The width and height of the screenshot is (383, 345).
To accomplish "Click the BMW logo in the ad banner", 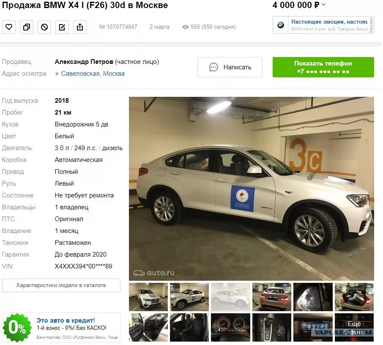I will coord(281,25).
